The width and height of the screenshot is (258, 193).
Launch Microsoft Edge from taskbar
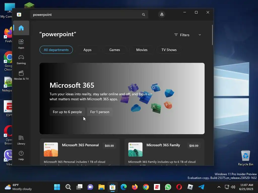pyautogui.click(x=124, y=187)
